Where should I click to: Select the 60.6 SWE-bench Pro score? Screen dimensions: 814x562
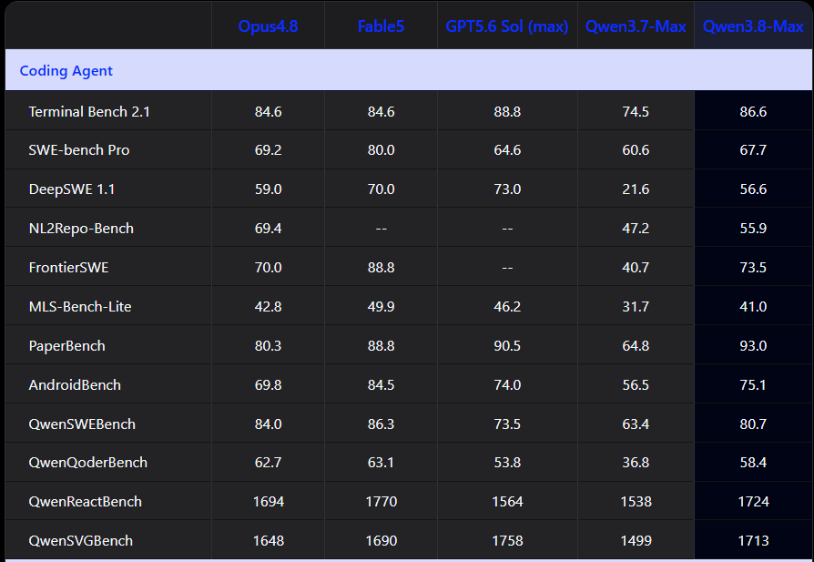(636, 150)
